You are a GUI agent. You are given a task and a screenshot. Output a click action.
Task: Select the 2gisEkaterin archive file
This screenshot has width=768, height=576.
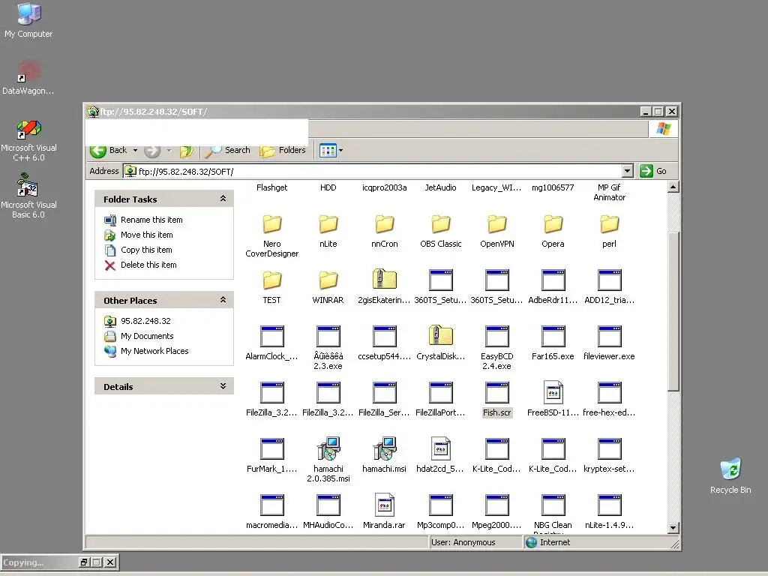[385, 287]
